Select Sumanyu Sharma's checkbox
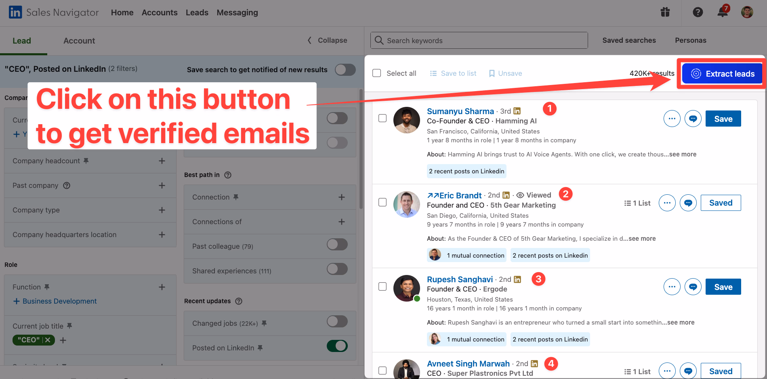Screen dimensions: 767x379 point(382,118)
